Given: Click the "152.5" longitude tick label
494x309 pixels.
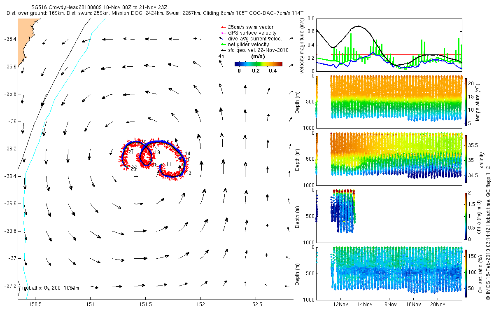Looking at the screenshot, I should point(255,304).
